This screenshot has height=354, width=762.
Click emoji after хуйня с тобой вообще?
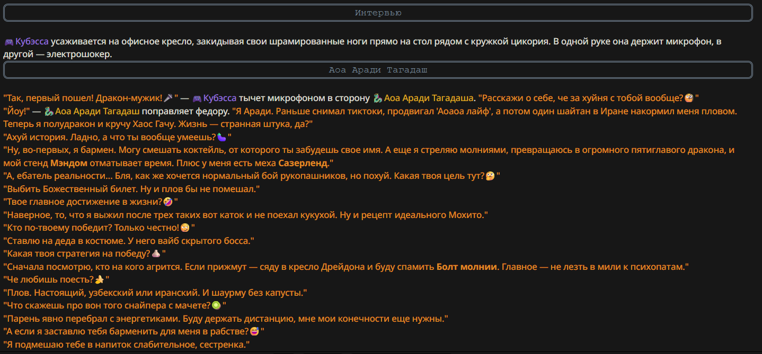[689, 98]
